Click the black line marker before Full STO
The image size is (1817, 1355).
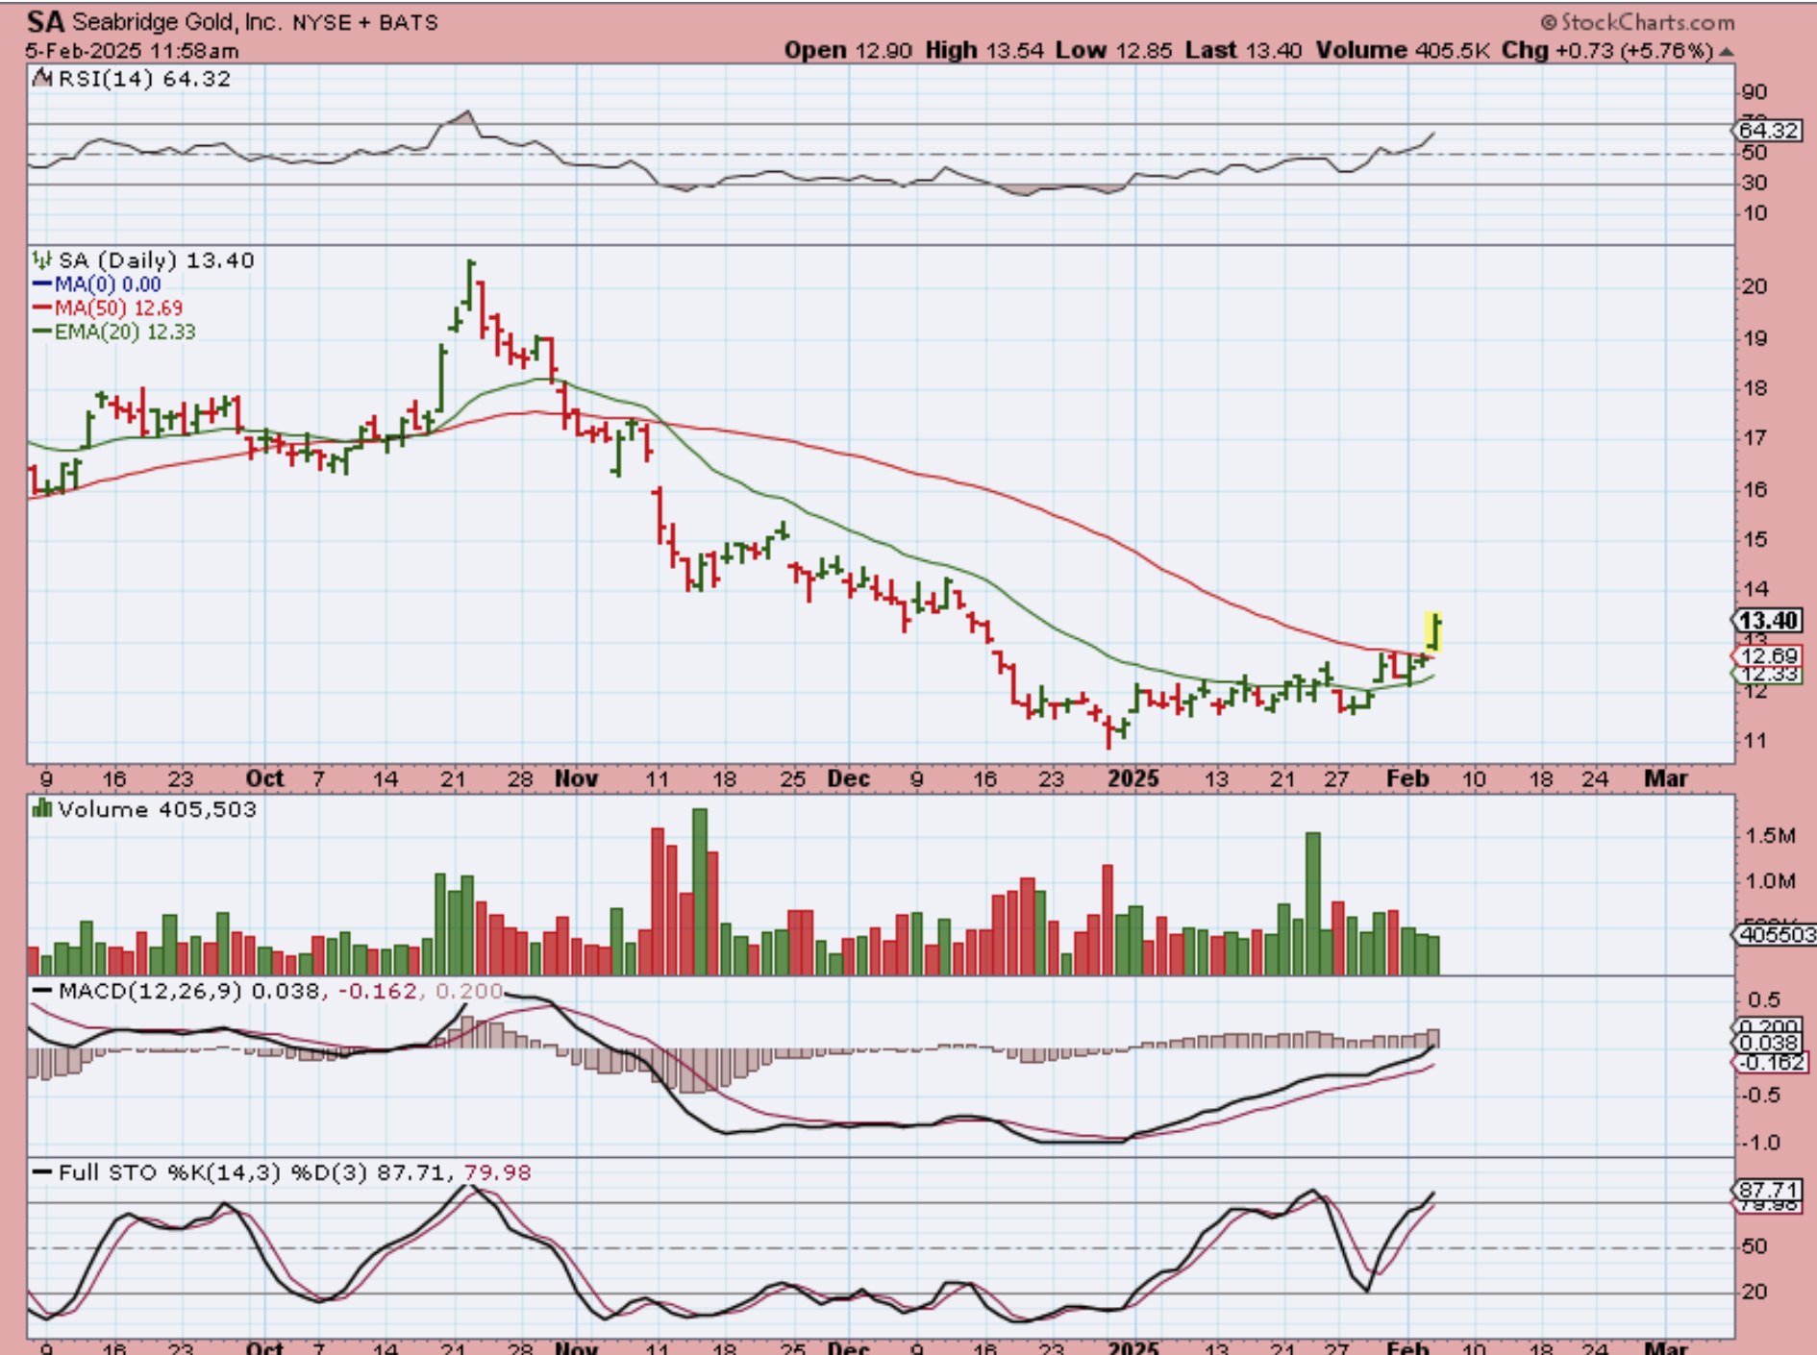coord(42,1172)
